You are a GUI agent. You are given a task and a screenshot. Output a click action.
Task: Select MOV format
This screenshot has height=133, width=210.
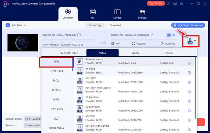pos(56,80)
